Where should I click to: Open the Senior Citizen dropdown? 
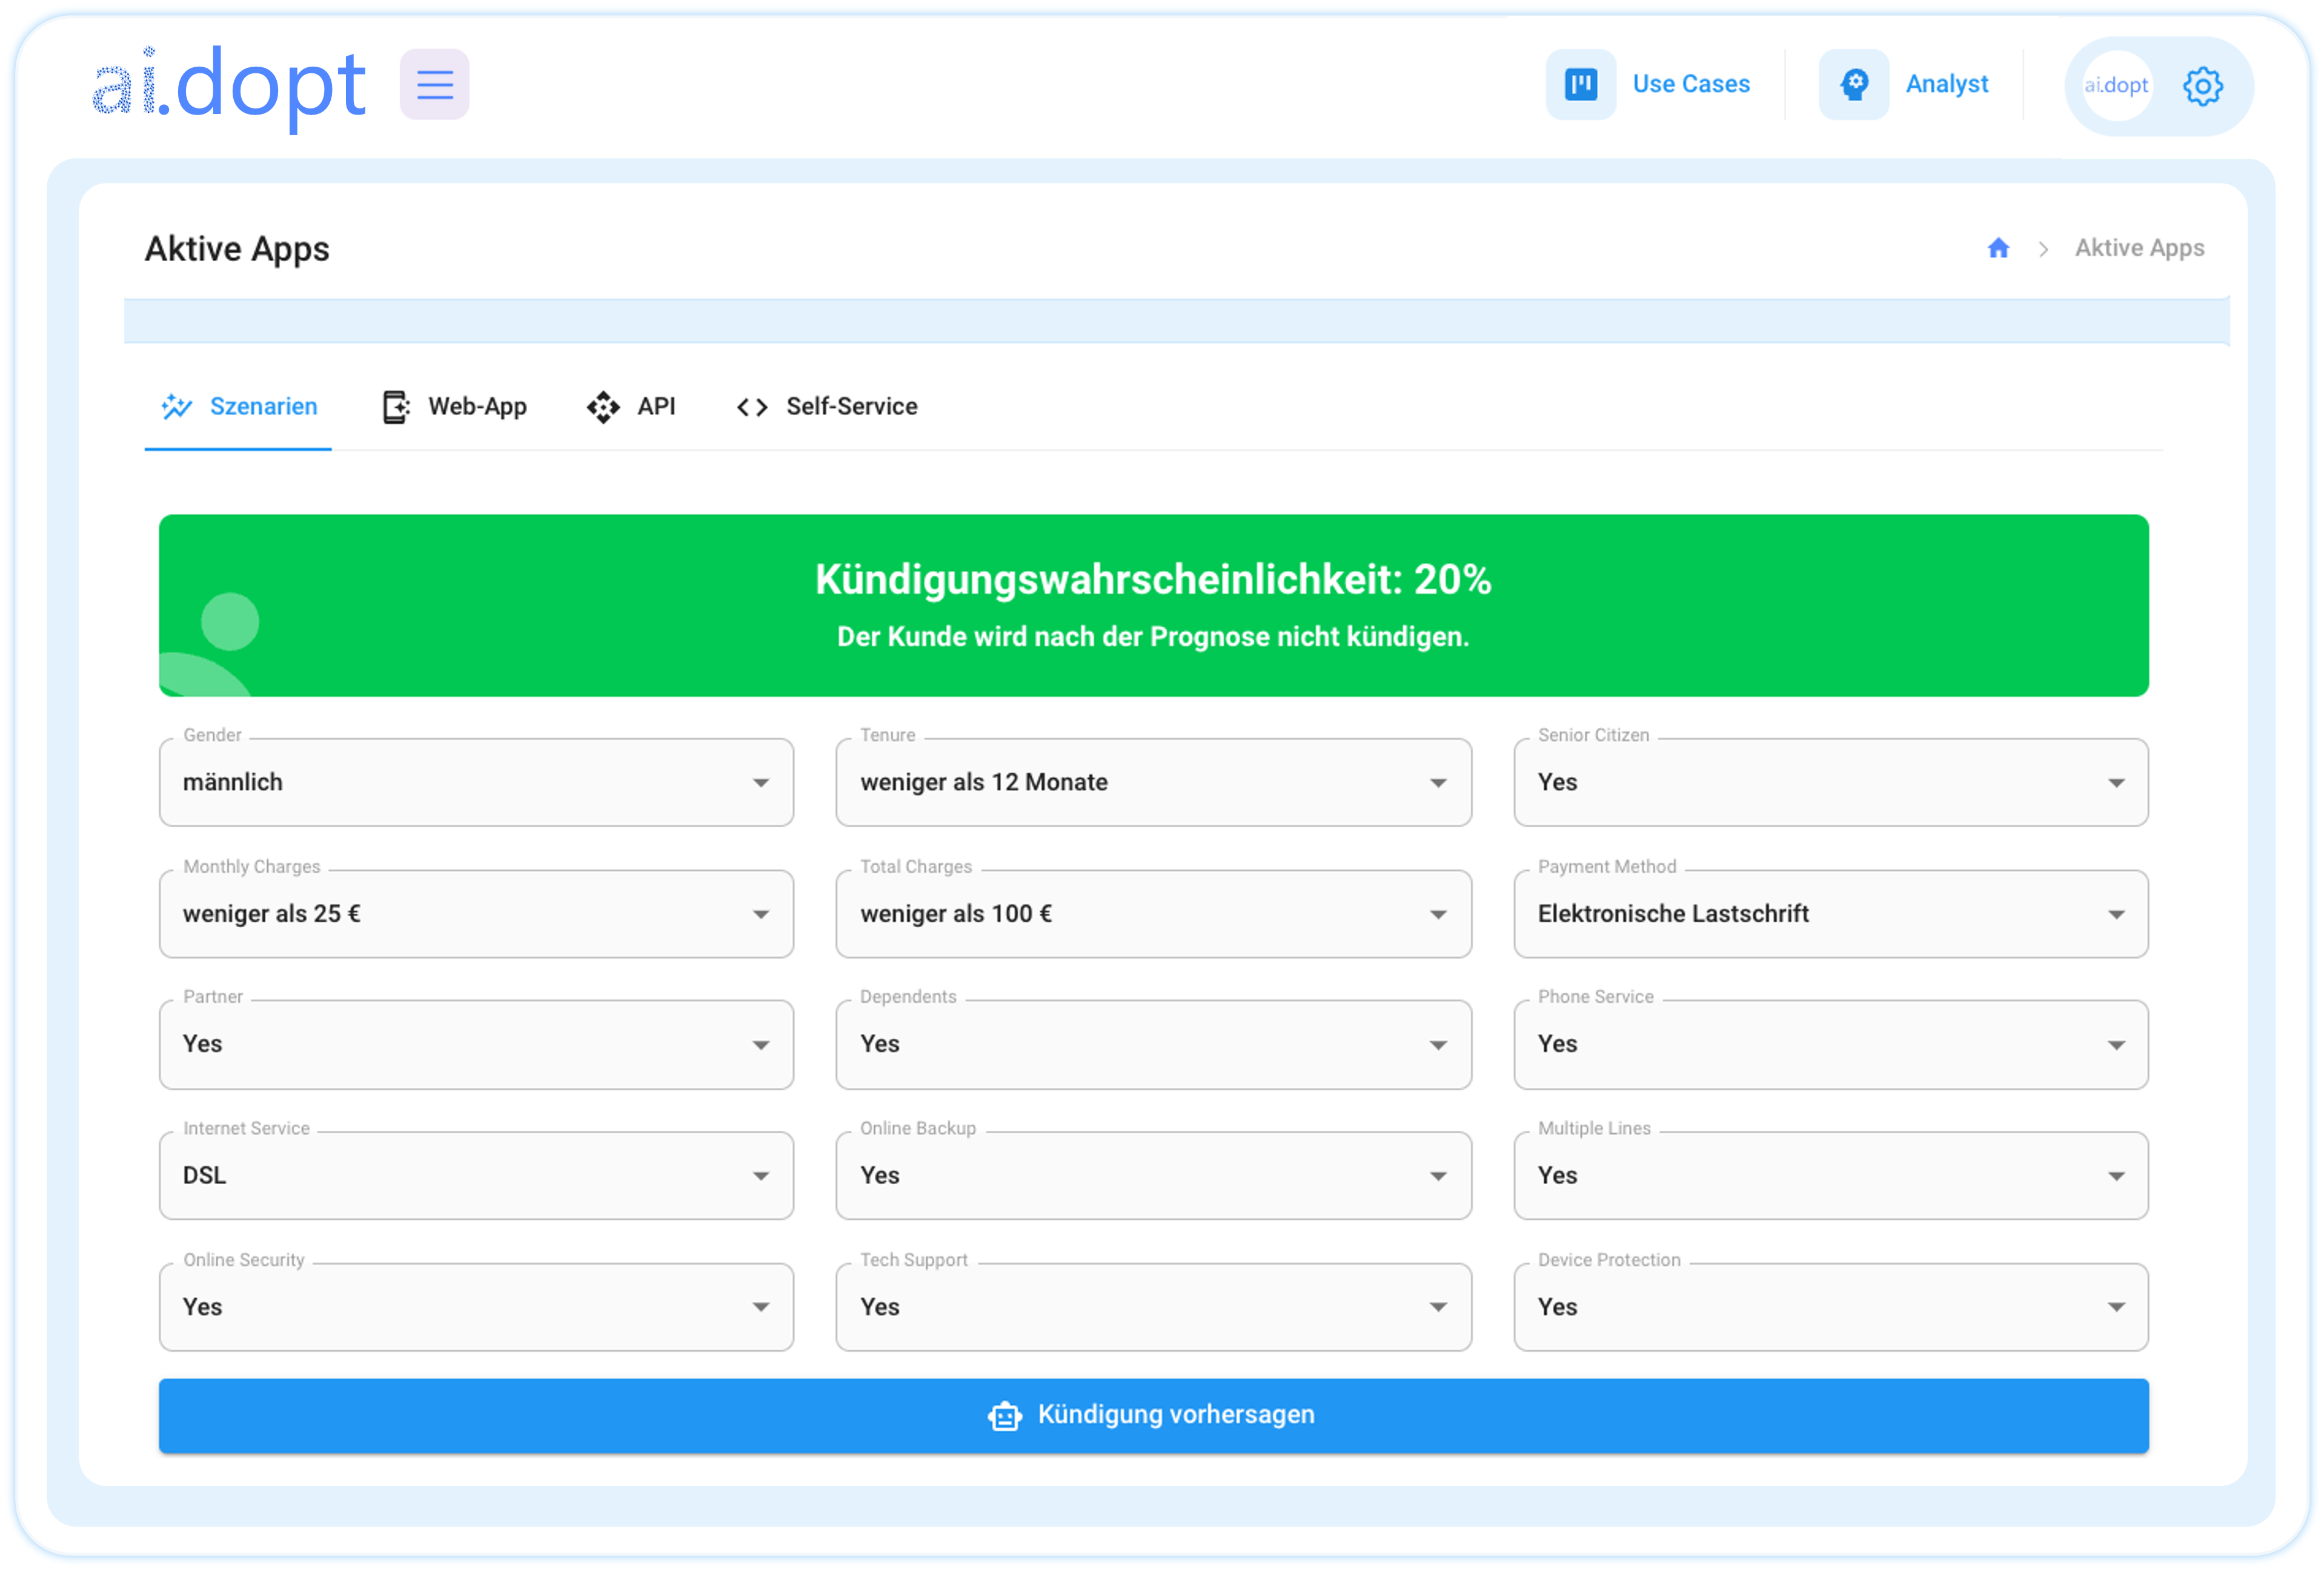click(1830, 782)
